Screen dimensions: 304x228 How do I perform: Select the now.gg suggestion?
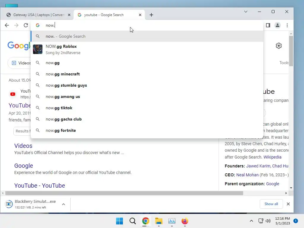click(147, 63)
